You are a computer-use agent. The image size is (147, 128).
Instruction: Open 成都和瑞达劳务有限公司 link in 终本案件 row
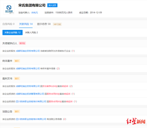click(x=28, y=69)
